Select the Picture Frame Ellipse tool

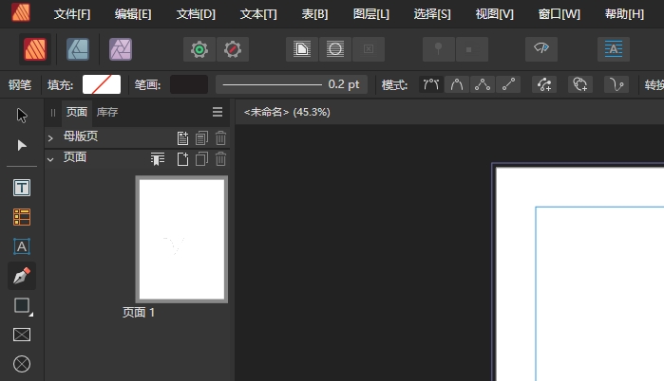click(x=22, y=364)
